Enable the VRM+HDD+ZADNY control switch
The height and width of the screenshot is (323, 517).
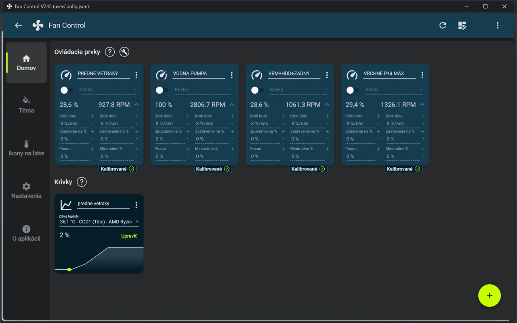tap(257, 90)
